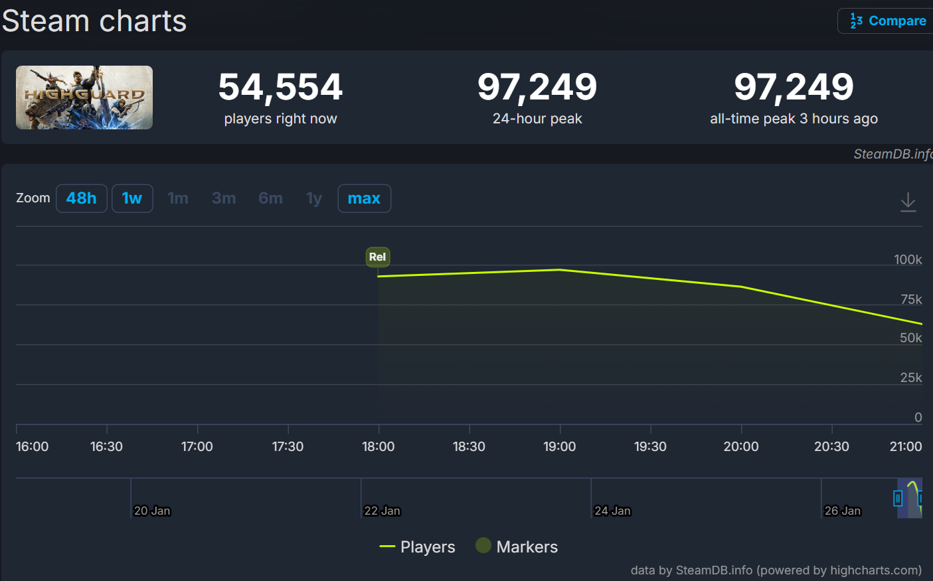Select the 48h zoom range
Viewport: 933px width, 581px height.
click(82, 198)
